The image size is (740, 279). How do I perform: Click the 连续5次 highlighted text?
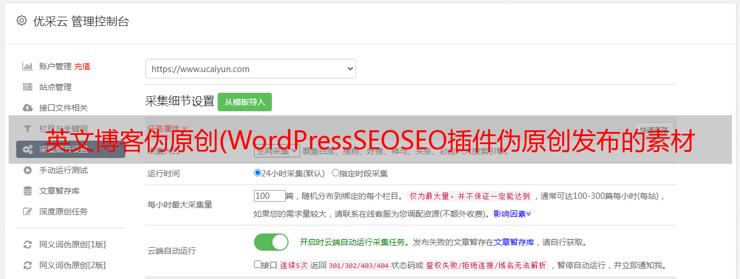pyautogui.click(x=294, y=266)
